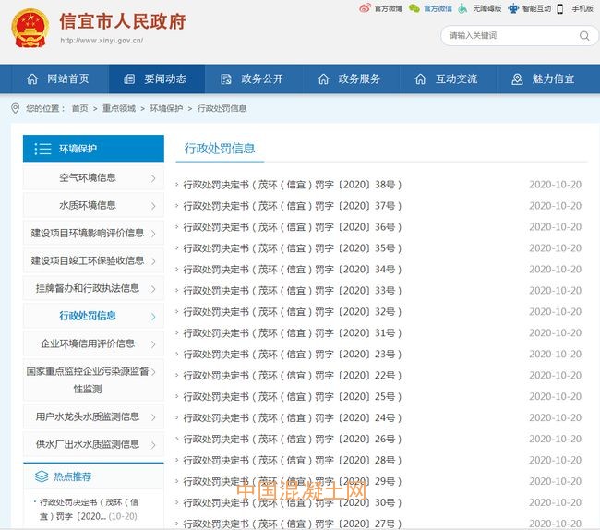The image size is (600, 530).
Task: Click the national emblem logo
Action: 30,29
